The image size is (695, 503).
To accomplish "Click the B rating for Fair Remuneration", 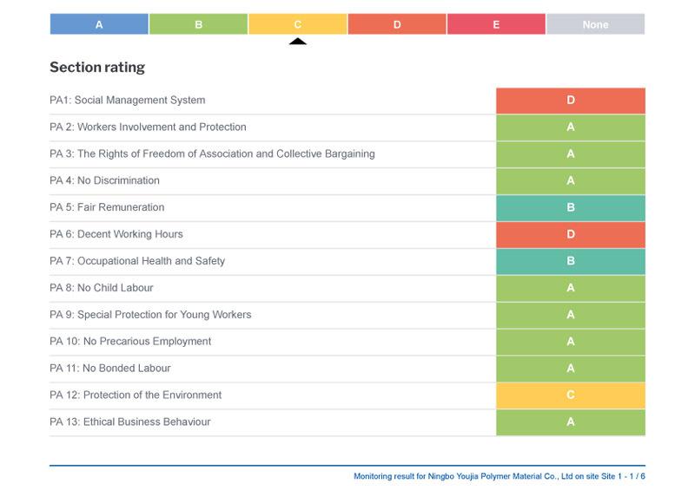I will click(x=571, y=208).
